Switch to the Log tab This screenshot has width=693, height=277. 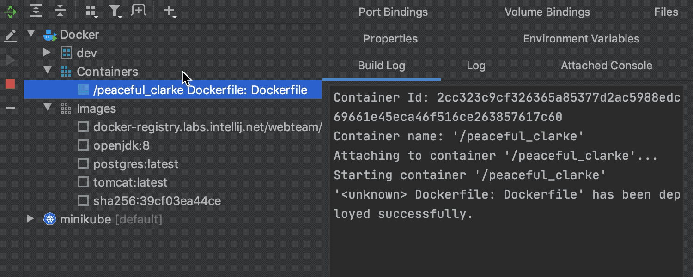pyautogui.click(x=476, y=66)
